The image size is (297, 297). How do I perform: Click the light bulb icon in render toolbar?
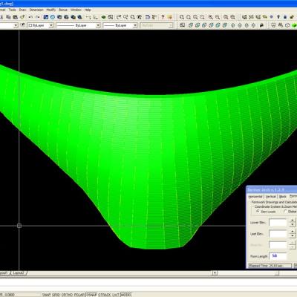click(x=278, y=17)
